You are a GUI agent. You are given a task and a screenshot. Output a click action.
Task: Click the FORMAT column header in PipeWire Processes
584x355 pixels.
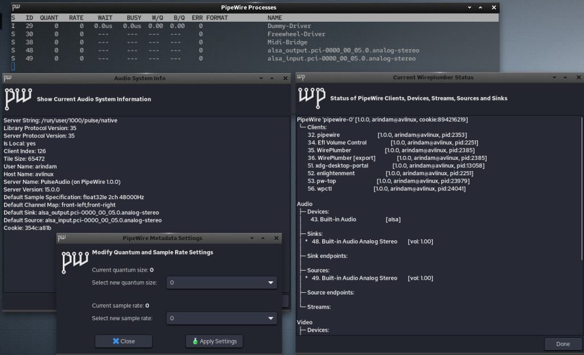pyautogui.click(x=217, y=18)
